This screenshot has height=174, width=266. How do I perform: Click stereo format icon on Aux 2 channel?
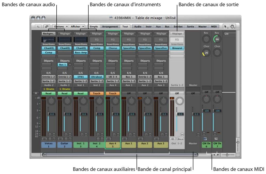tap(141, 139)
